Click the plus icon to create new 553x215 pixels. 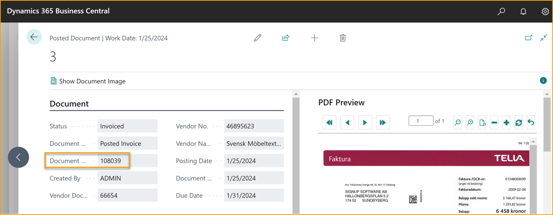(x=314, y=38)
